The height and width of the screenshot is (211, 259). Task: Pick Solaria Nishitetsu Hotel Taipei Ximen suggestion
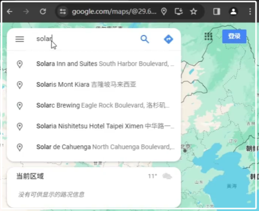pyautogui.click(x=94, y=126)
